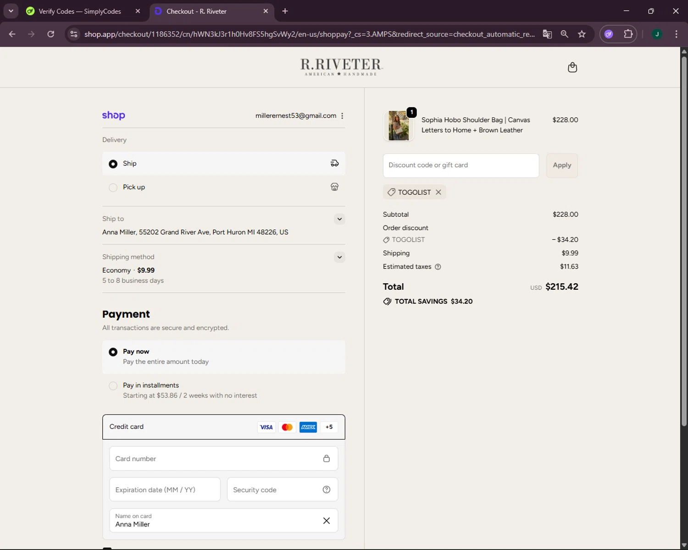Open account options beside millerernest53 email

342,116
